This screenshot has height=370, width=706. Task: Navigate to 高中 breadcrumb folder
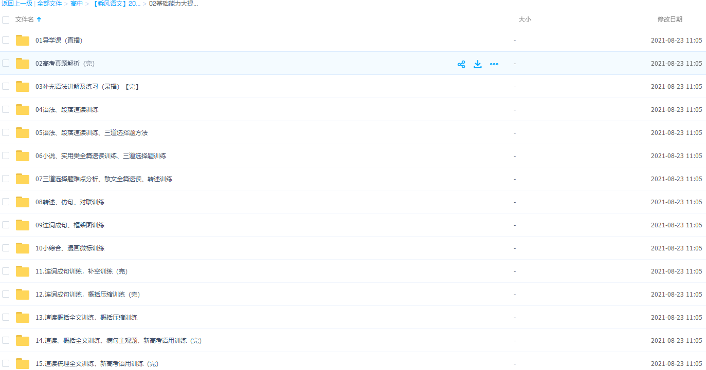click(x=77, y=4)
